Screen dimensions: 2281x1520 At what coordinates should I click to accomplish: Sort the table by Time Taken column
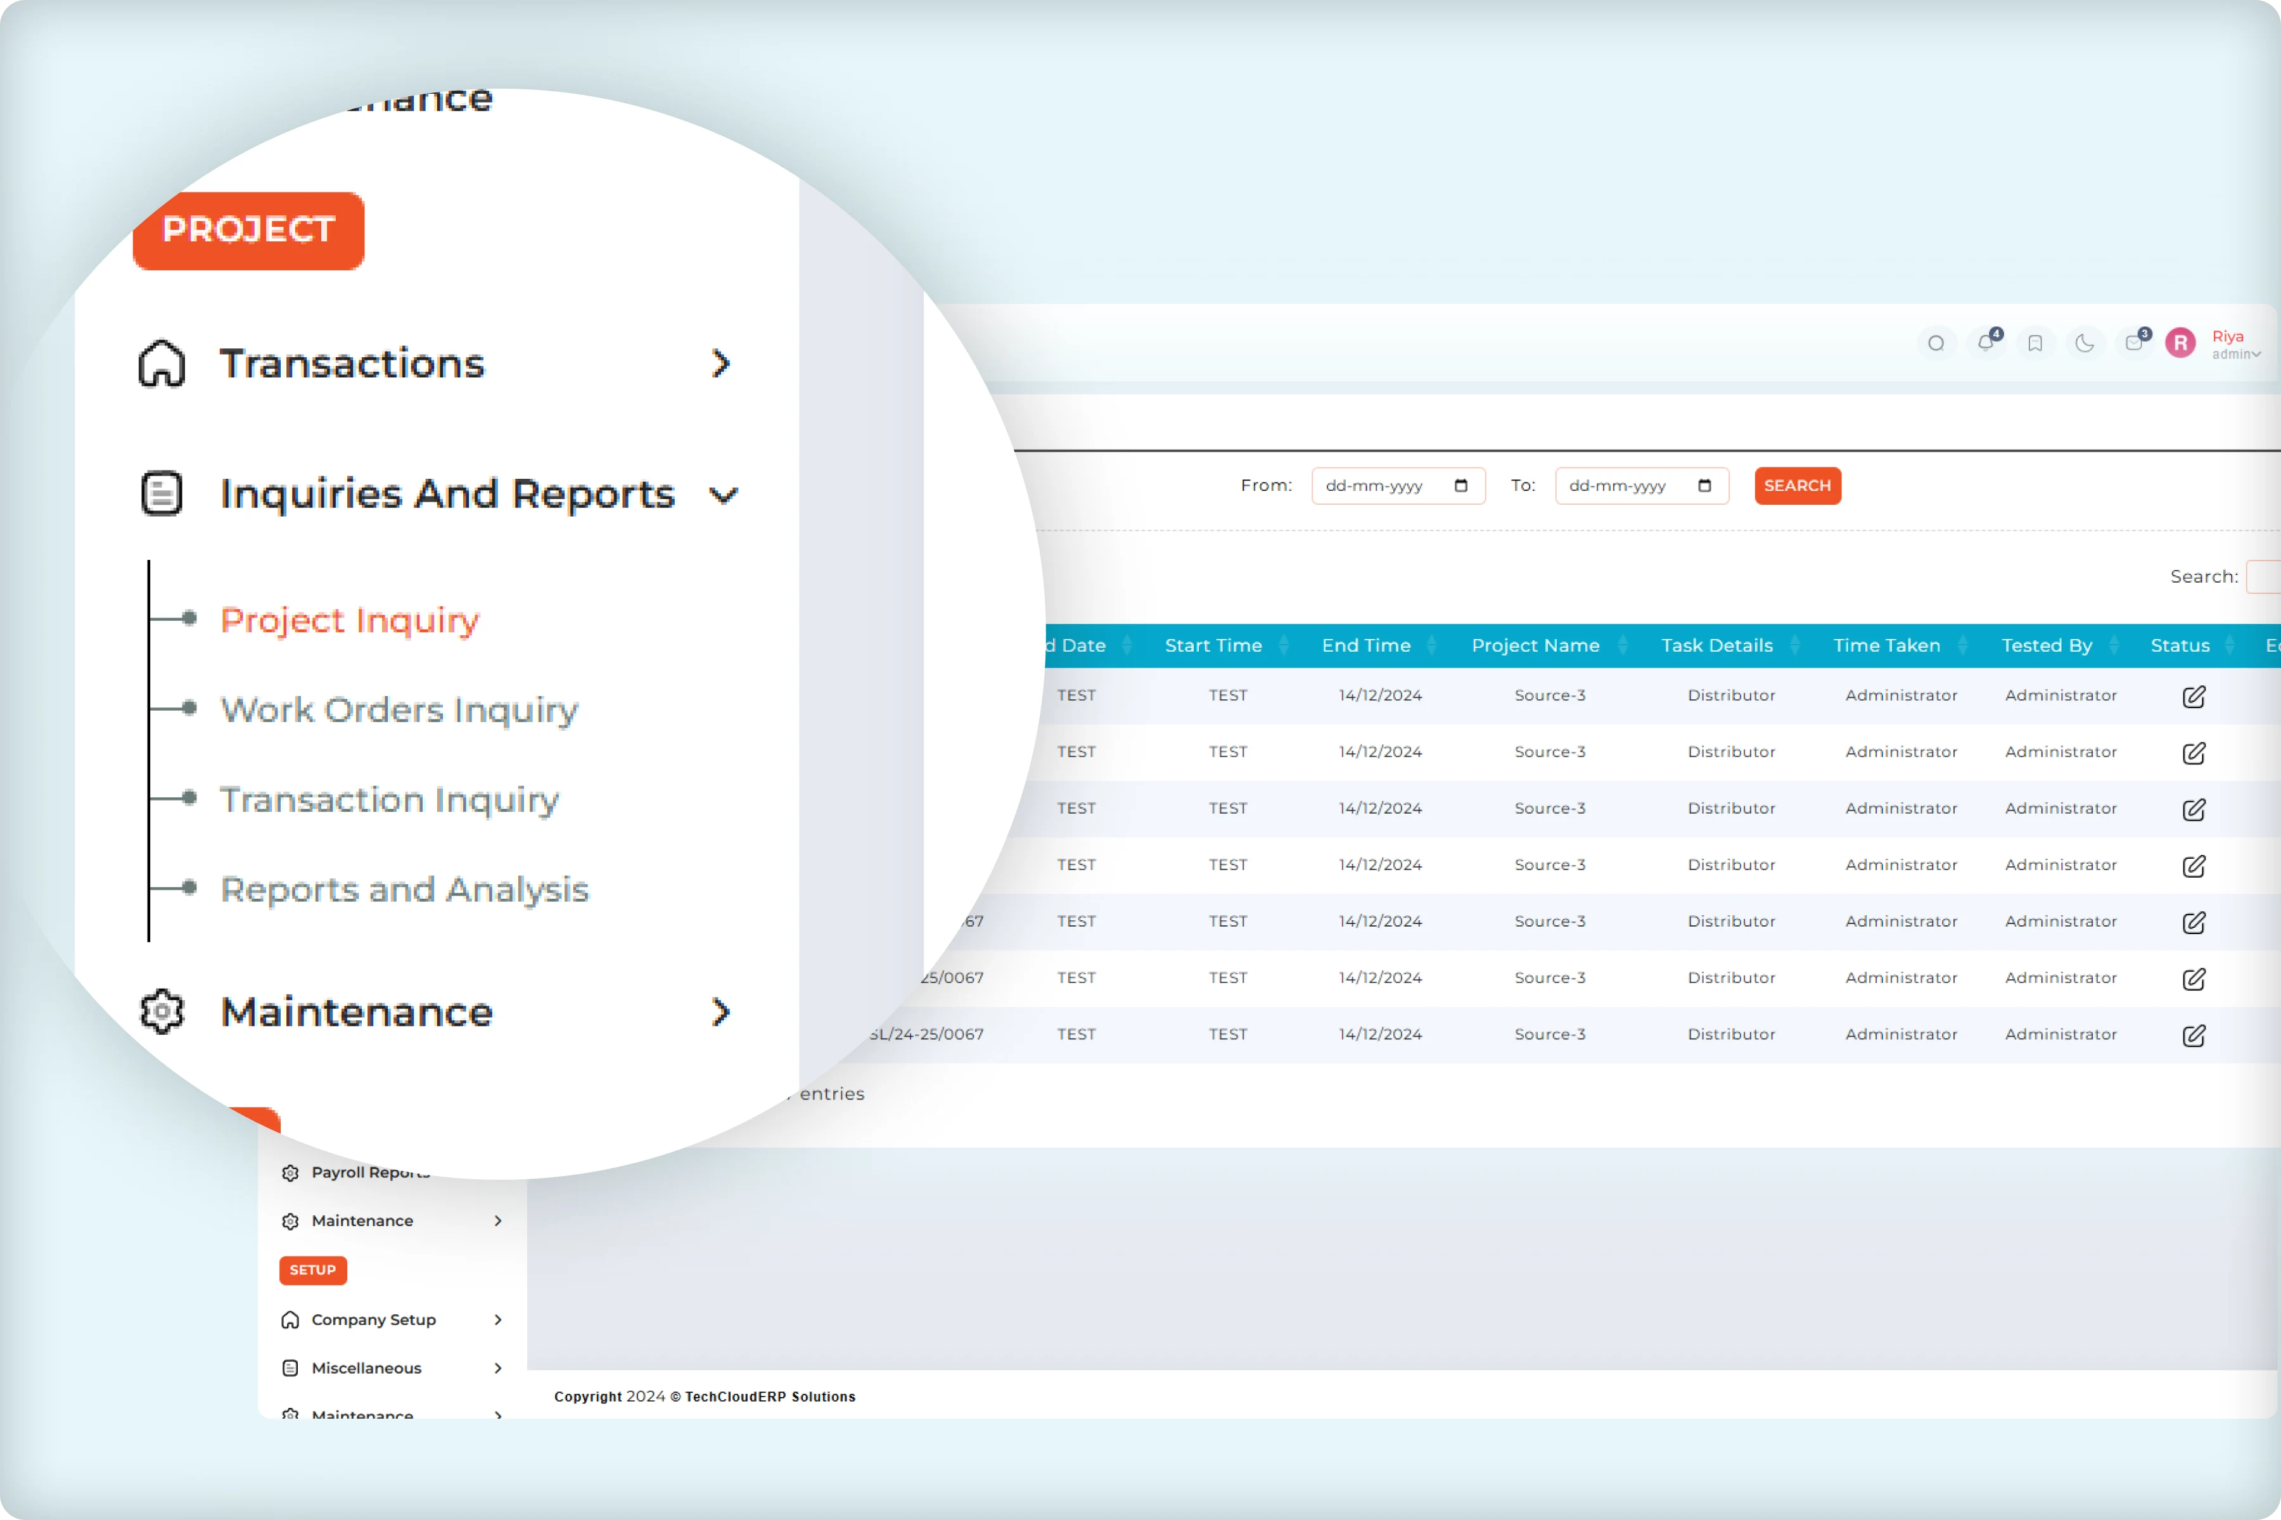(x=1886, y=645)
